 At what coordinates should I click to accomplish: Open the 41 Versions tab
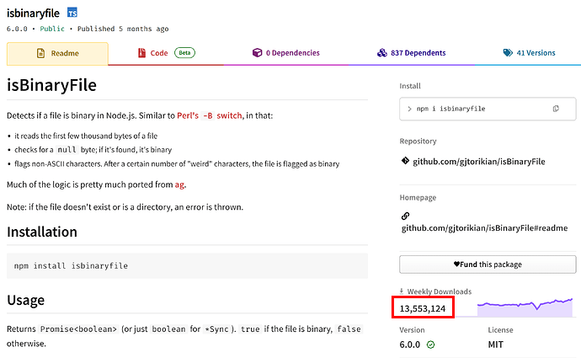[x=529, y=53]
